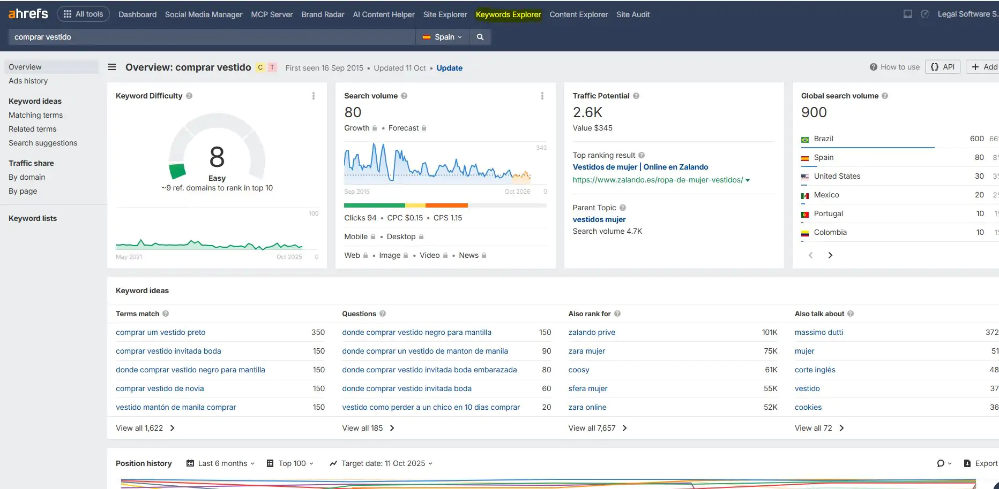This screenshot has width=999, height=489.
Task: Click the ahrefs logo
Action: pos(28,14)
